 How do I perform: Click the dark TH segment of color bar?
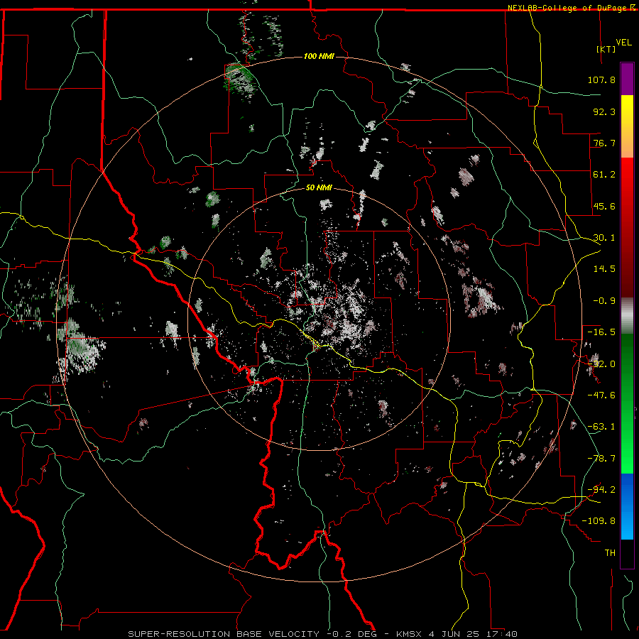click(x=627, y=553)
